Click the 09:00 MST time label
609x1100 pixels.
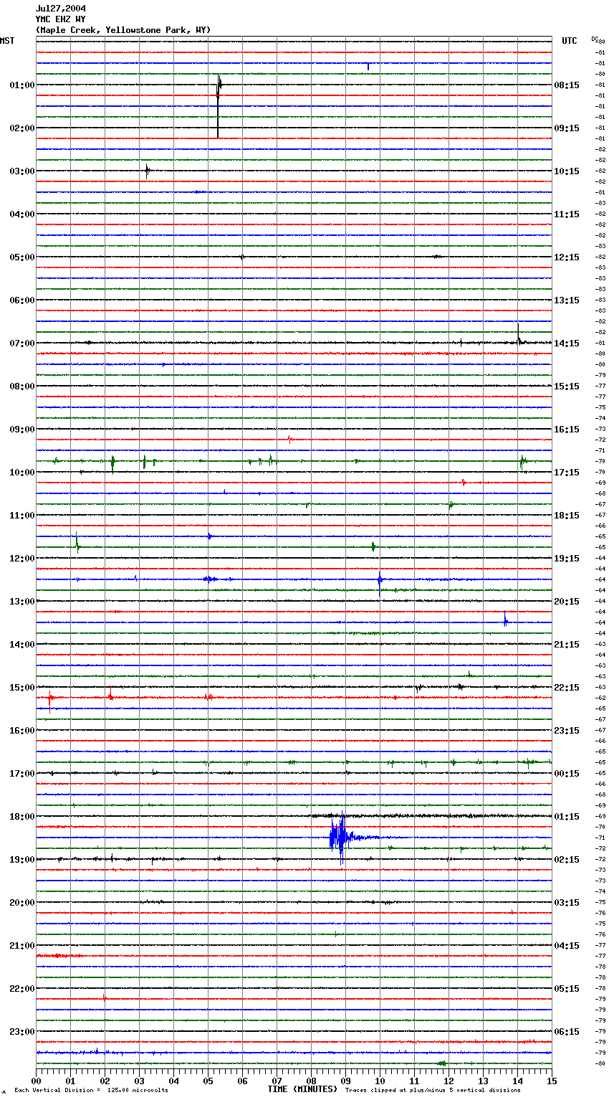pyautogui.click(x=22, y=430)
